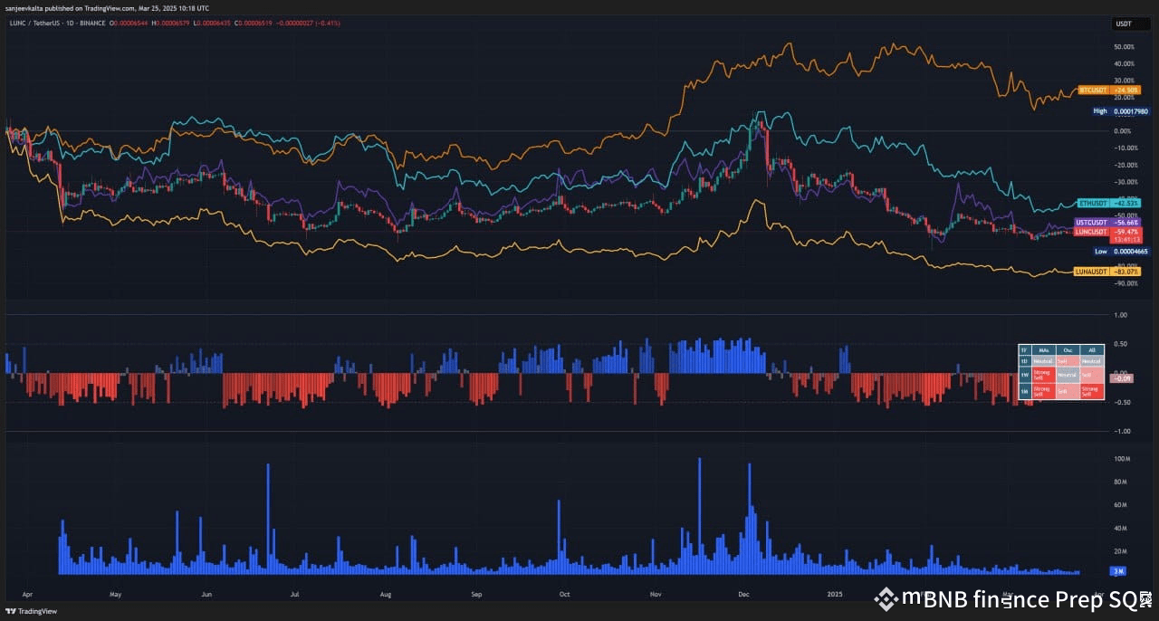Open the USDT currency selector top-right
Viewport: 1159px width, 621px height.
[1130, 23]
